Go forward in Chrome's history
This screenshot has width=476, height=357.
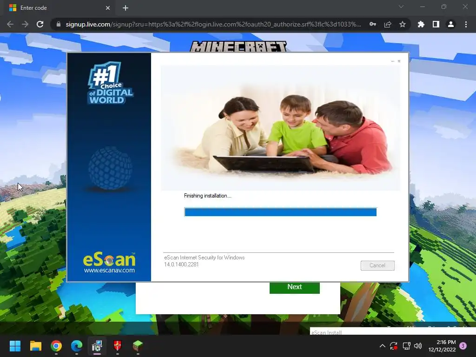[x=25, y=24]
